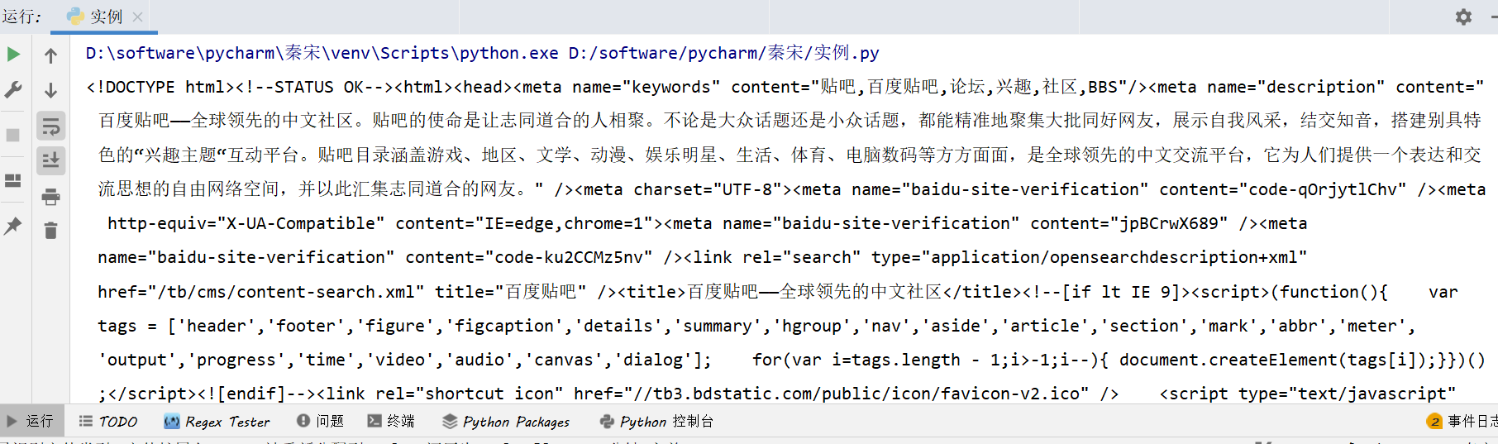Open the TODO tool window
1498x444 pixels.
click(108, 421)
